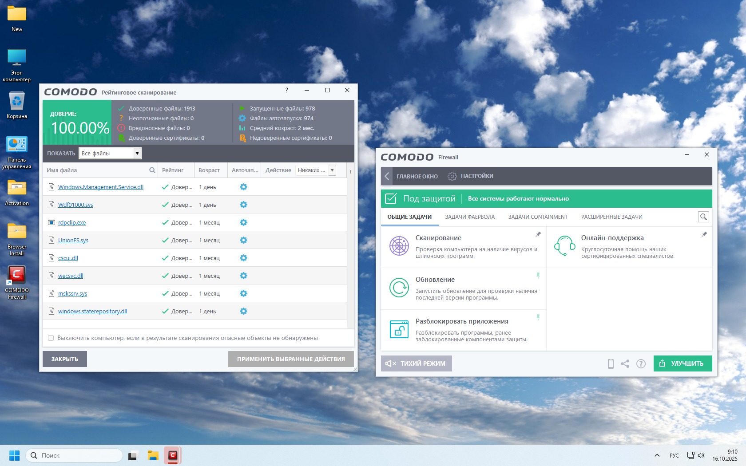The height and width of the screenshot is (466, 746).
Task: Click the Unblock applications padlock icon
Action: [x=399, y=329]
